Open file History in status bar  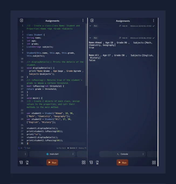pos(82,148)
